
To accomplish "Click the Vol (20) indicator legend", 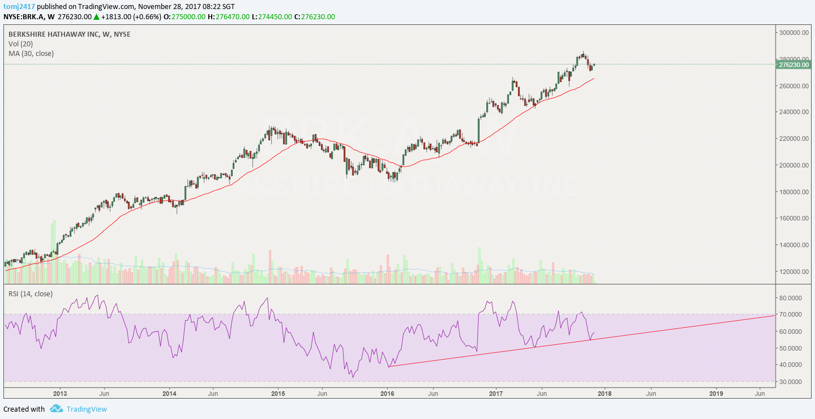I will point(21,44).
